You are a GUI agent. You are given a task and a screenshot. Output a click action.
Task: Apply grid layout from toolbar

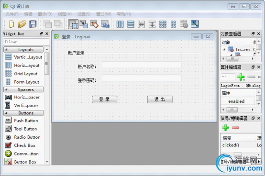click(163, 24)
